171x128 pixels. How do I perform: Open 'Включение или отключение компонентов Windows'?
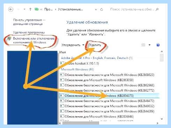(34, 40)
